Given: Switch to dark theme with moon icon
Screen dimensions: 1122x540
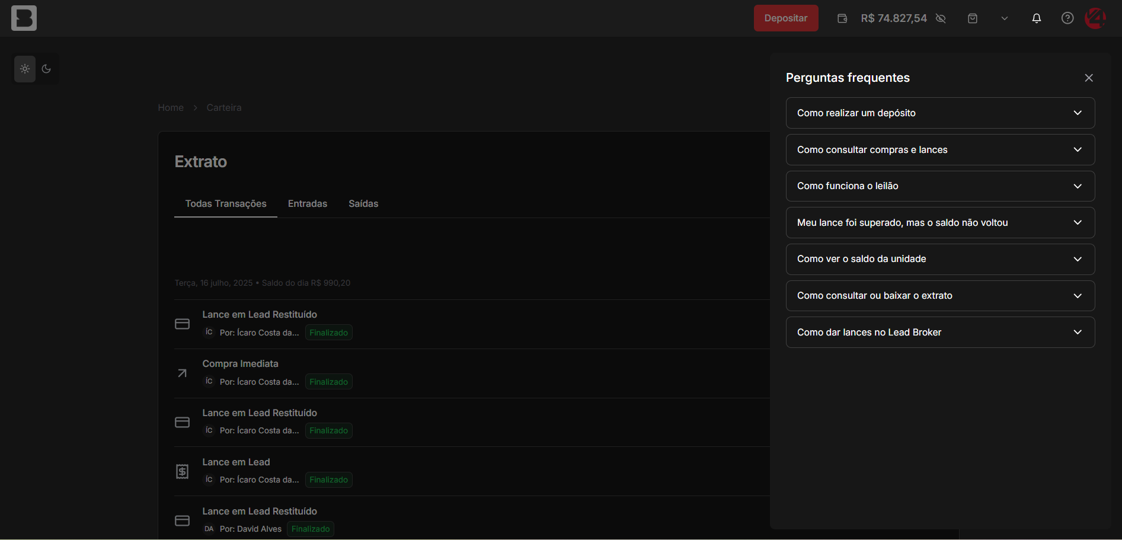Looking at the screenshot, I should pyautogui.click(x=46, y=69).
